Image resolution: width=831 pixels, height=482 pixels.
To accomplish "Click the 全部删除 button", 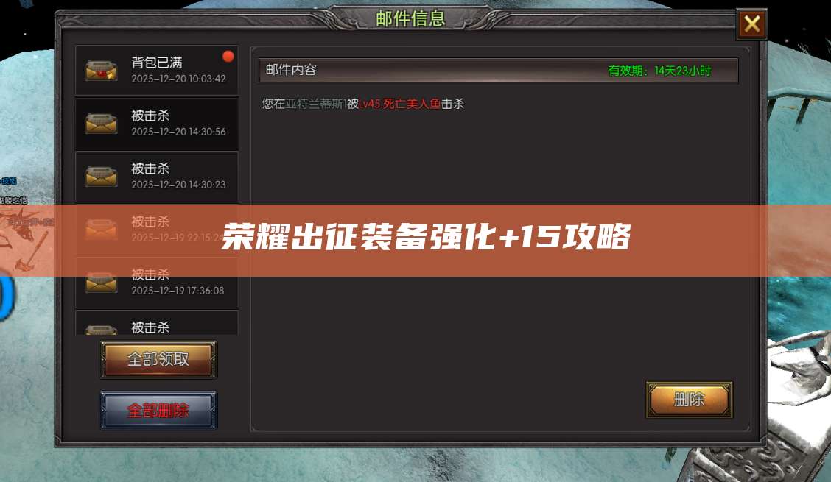I will pyautogui.click(x=158, y=410).
